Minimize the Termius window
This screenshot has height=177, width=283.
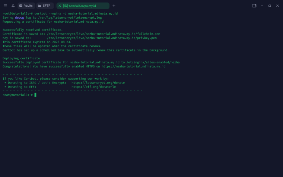click(x=262, y=6)
